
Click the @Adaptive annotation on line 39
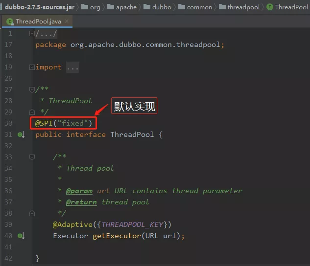(72, 224)
